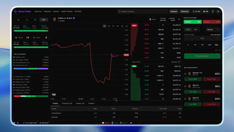Screen dimensions: 234x132
Task: Click the profit/loss distribution color bar
Action: point(31,96)
